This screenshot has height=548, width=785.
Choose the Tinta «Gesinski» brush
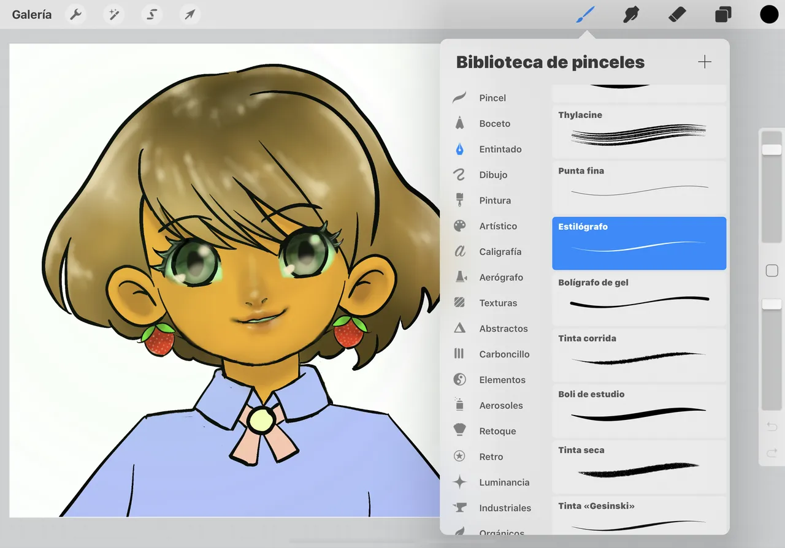(639, 515)
